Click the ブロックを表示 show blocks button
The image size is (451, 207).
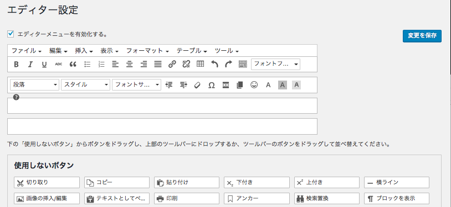point(397,198)
